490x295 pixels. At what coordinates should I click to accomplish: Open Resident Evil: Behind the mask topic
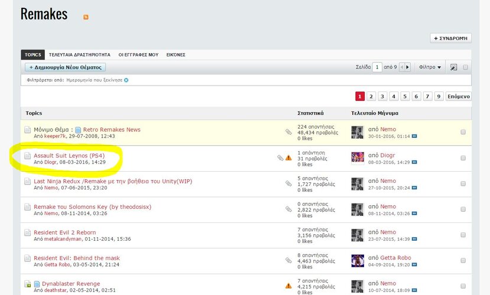tap(77, 258)
